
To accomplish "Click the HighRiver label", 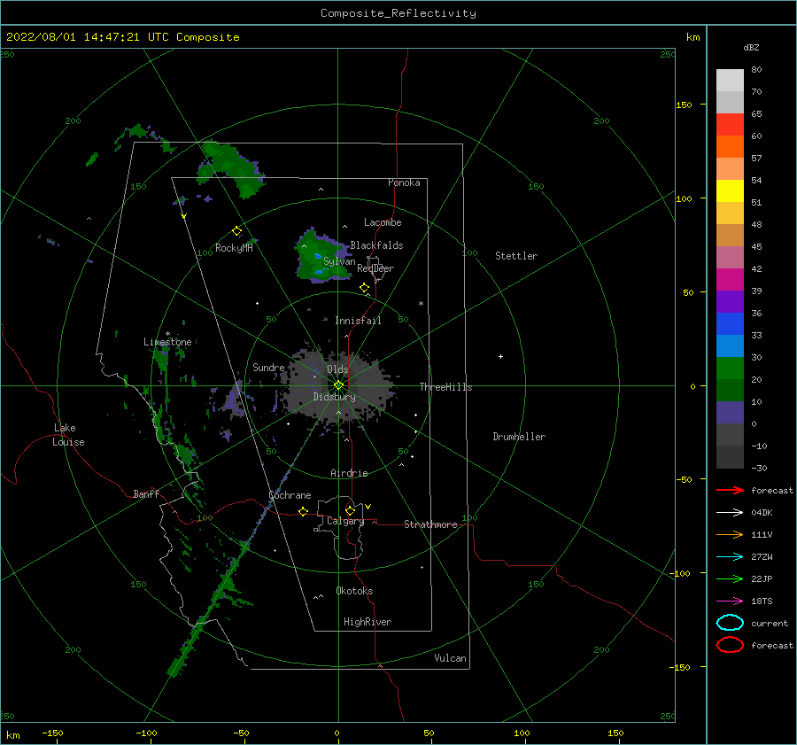I will coord(368,622).
